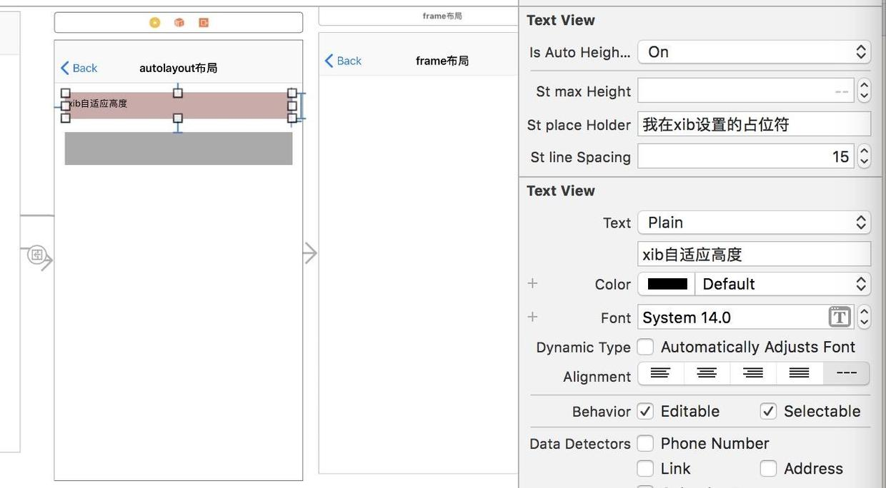The image size is (886, 488).
Task: Open the Text type Plain dropdown
Action: pos(754,223)
